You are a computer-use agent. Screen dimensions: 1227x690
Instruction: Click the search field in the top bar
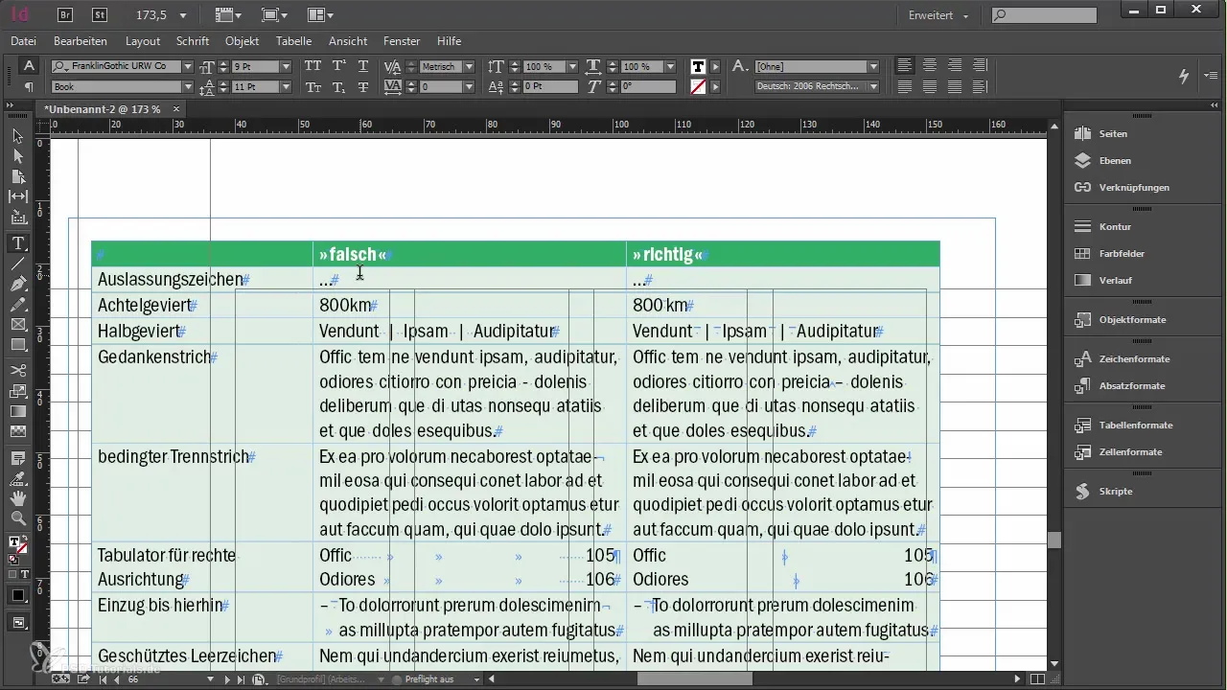point(1045,15)
